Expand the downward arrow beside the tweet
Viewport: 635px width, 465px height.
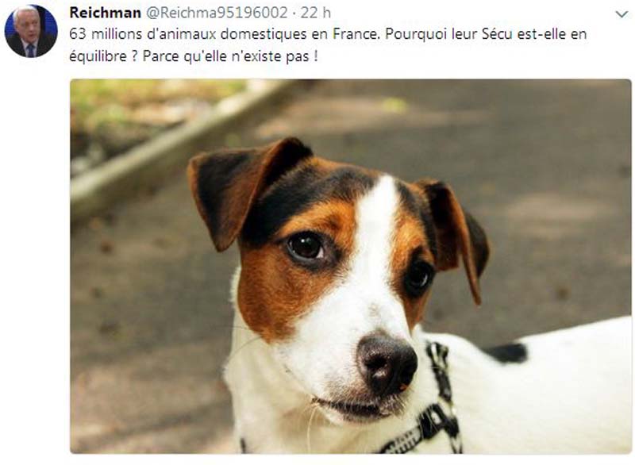622,14
